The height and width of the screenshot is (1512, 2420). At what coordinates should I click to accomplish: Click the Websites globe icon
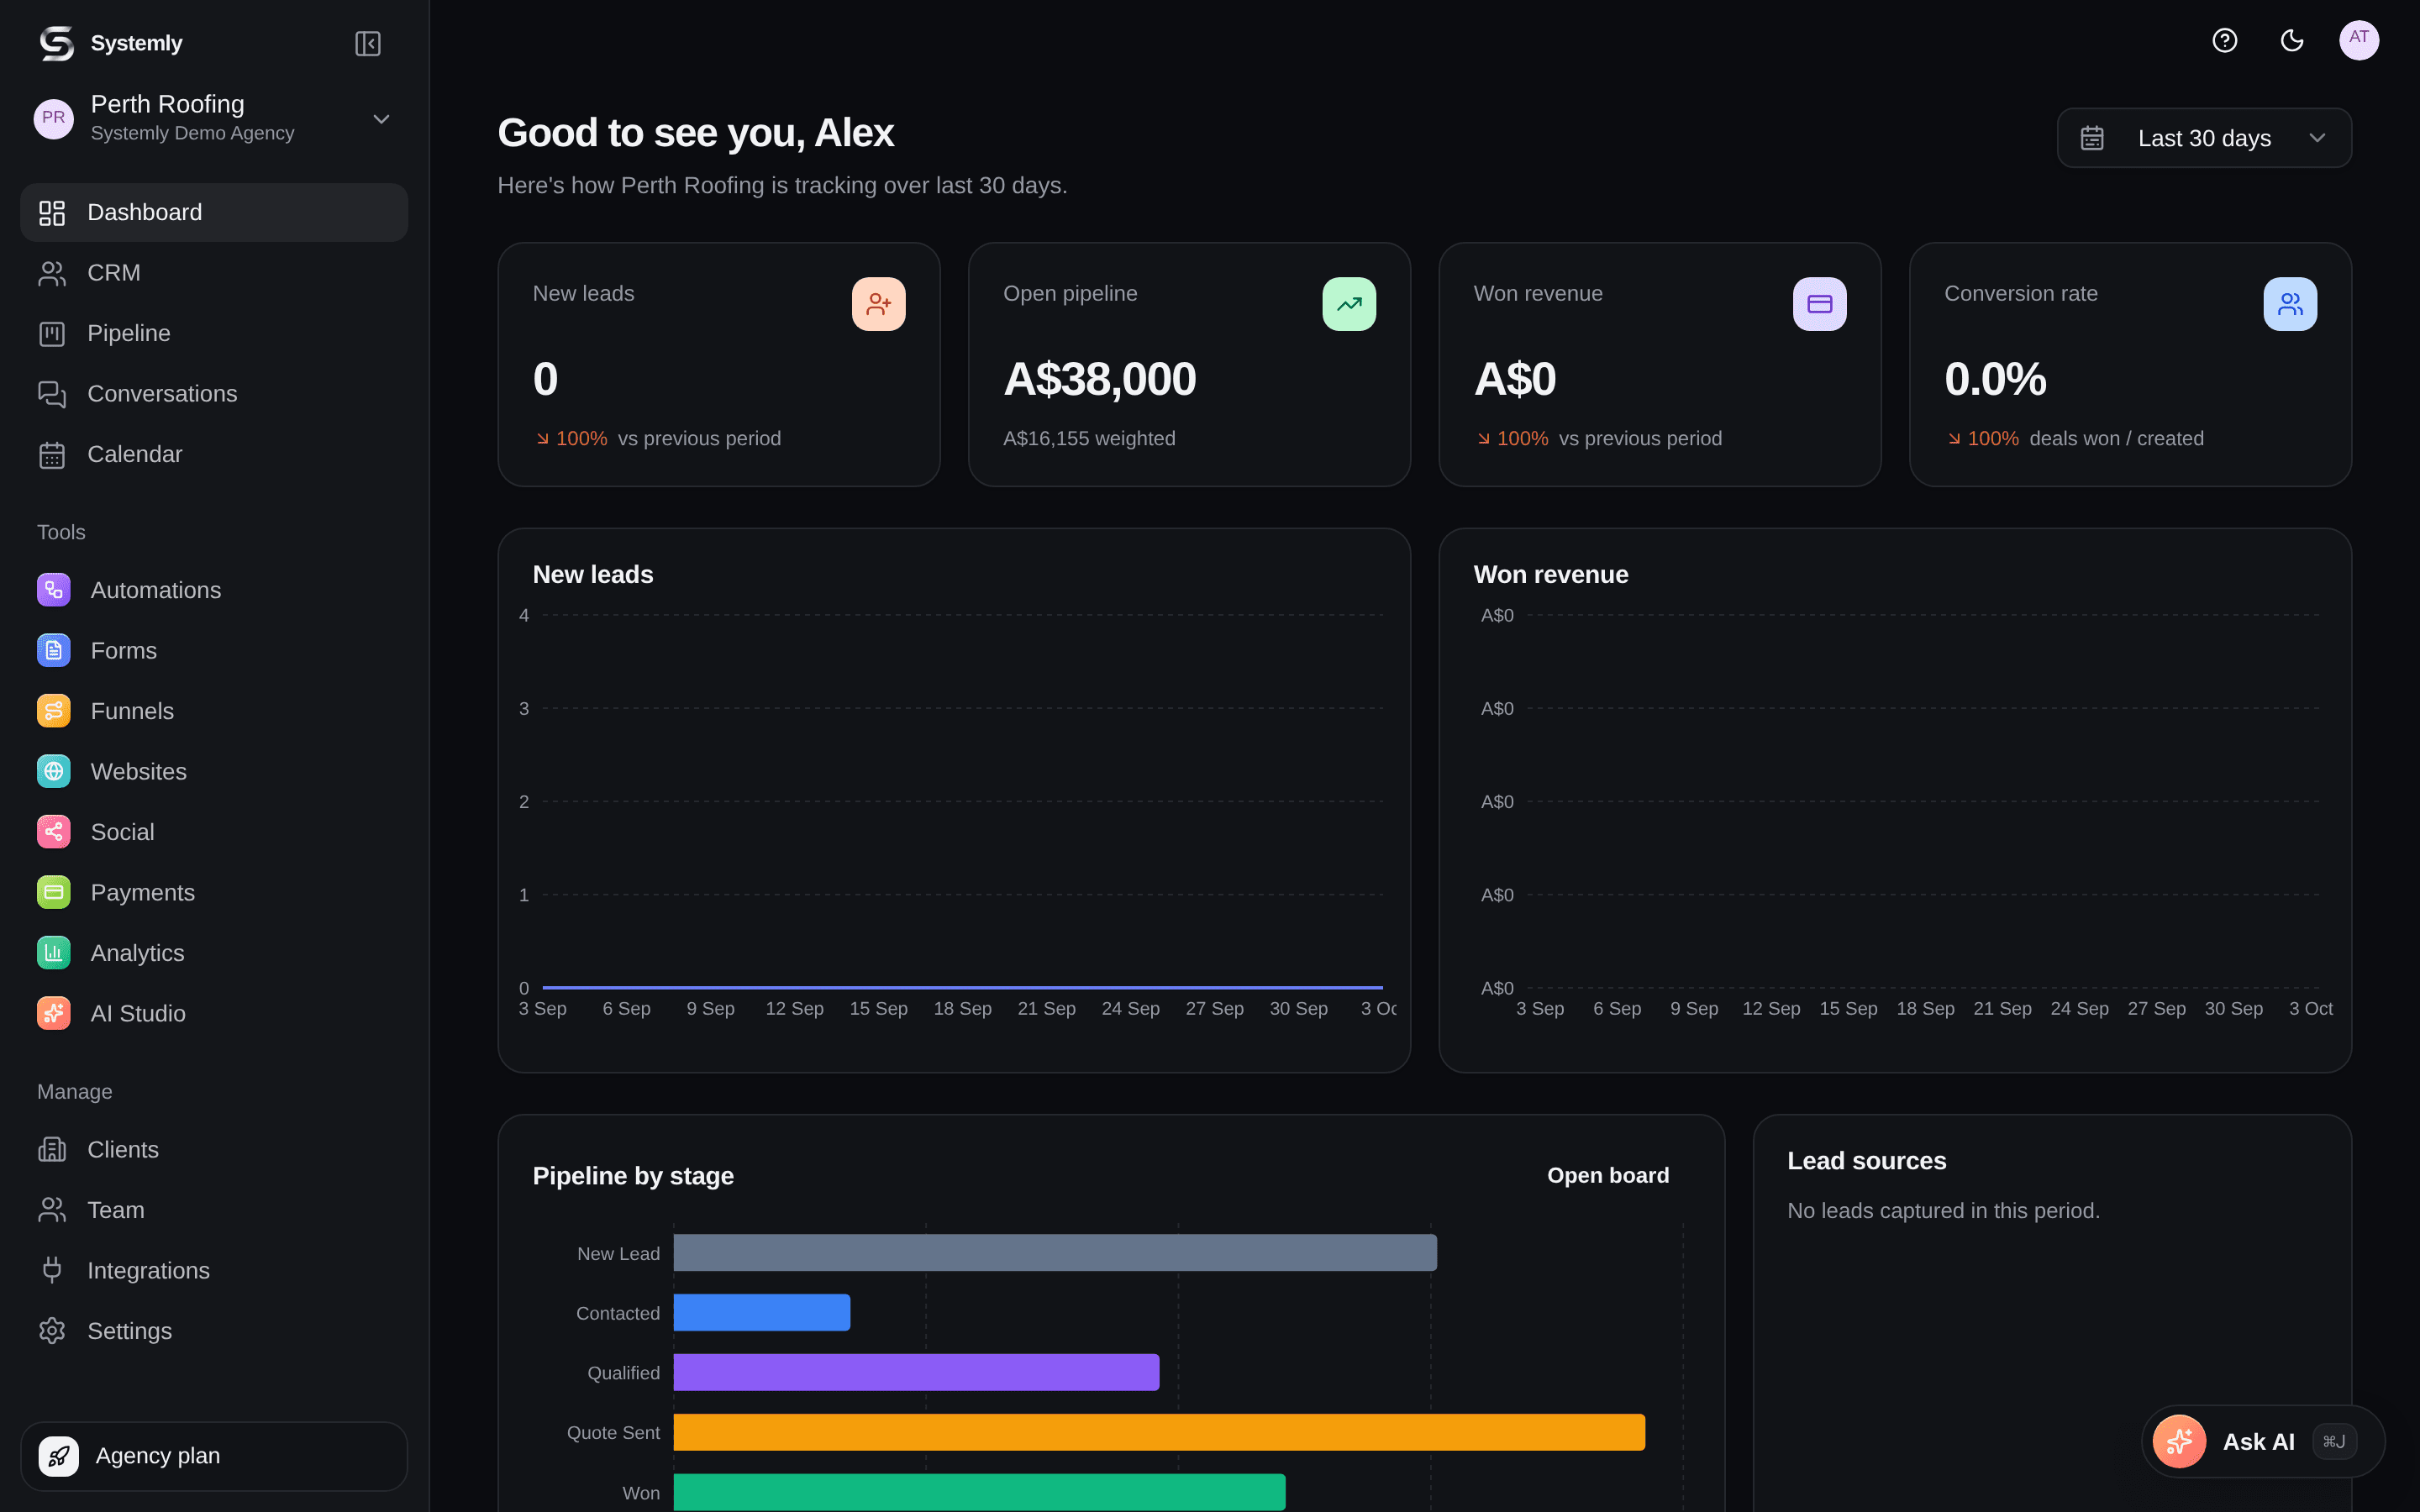pyautogui.click(x=54, y=772)
